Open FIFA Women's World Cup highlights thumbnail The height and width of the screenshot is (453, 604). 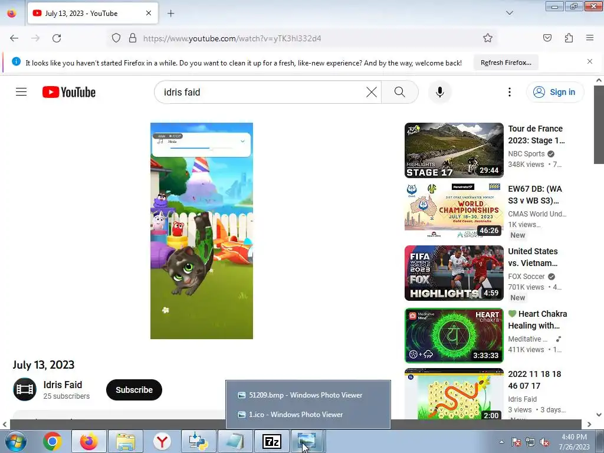click(454, 273)
